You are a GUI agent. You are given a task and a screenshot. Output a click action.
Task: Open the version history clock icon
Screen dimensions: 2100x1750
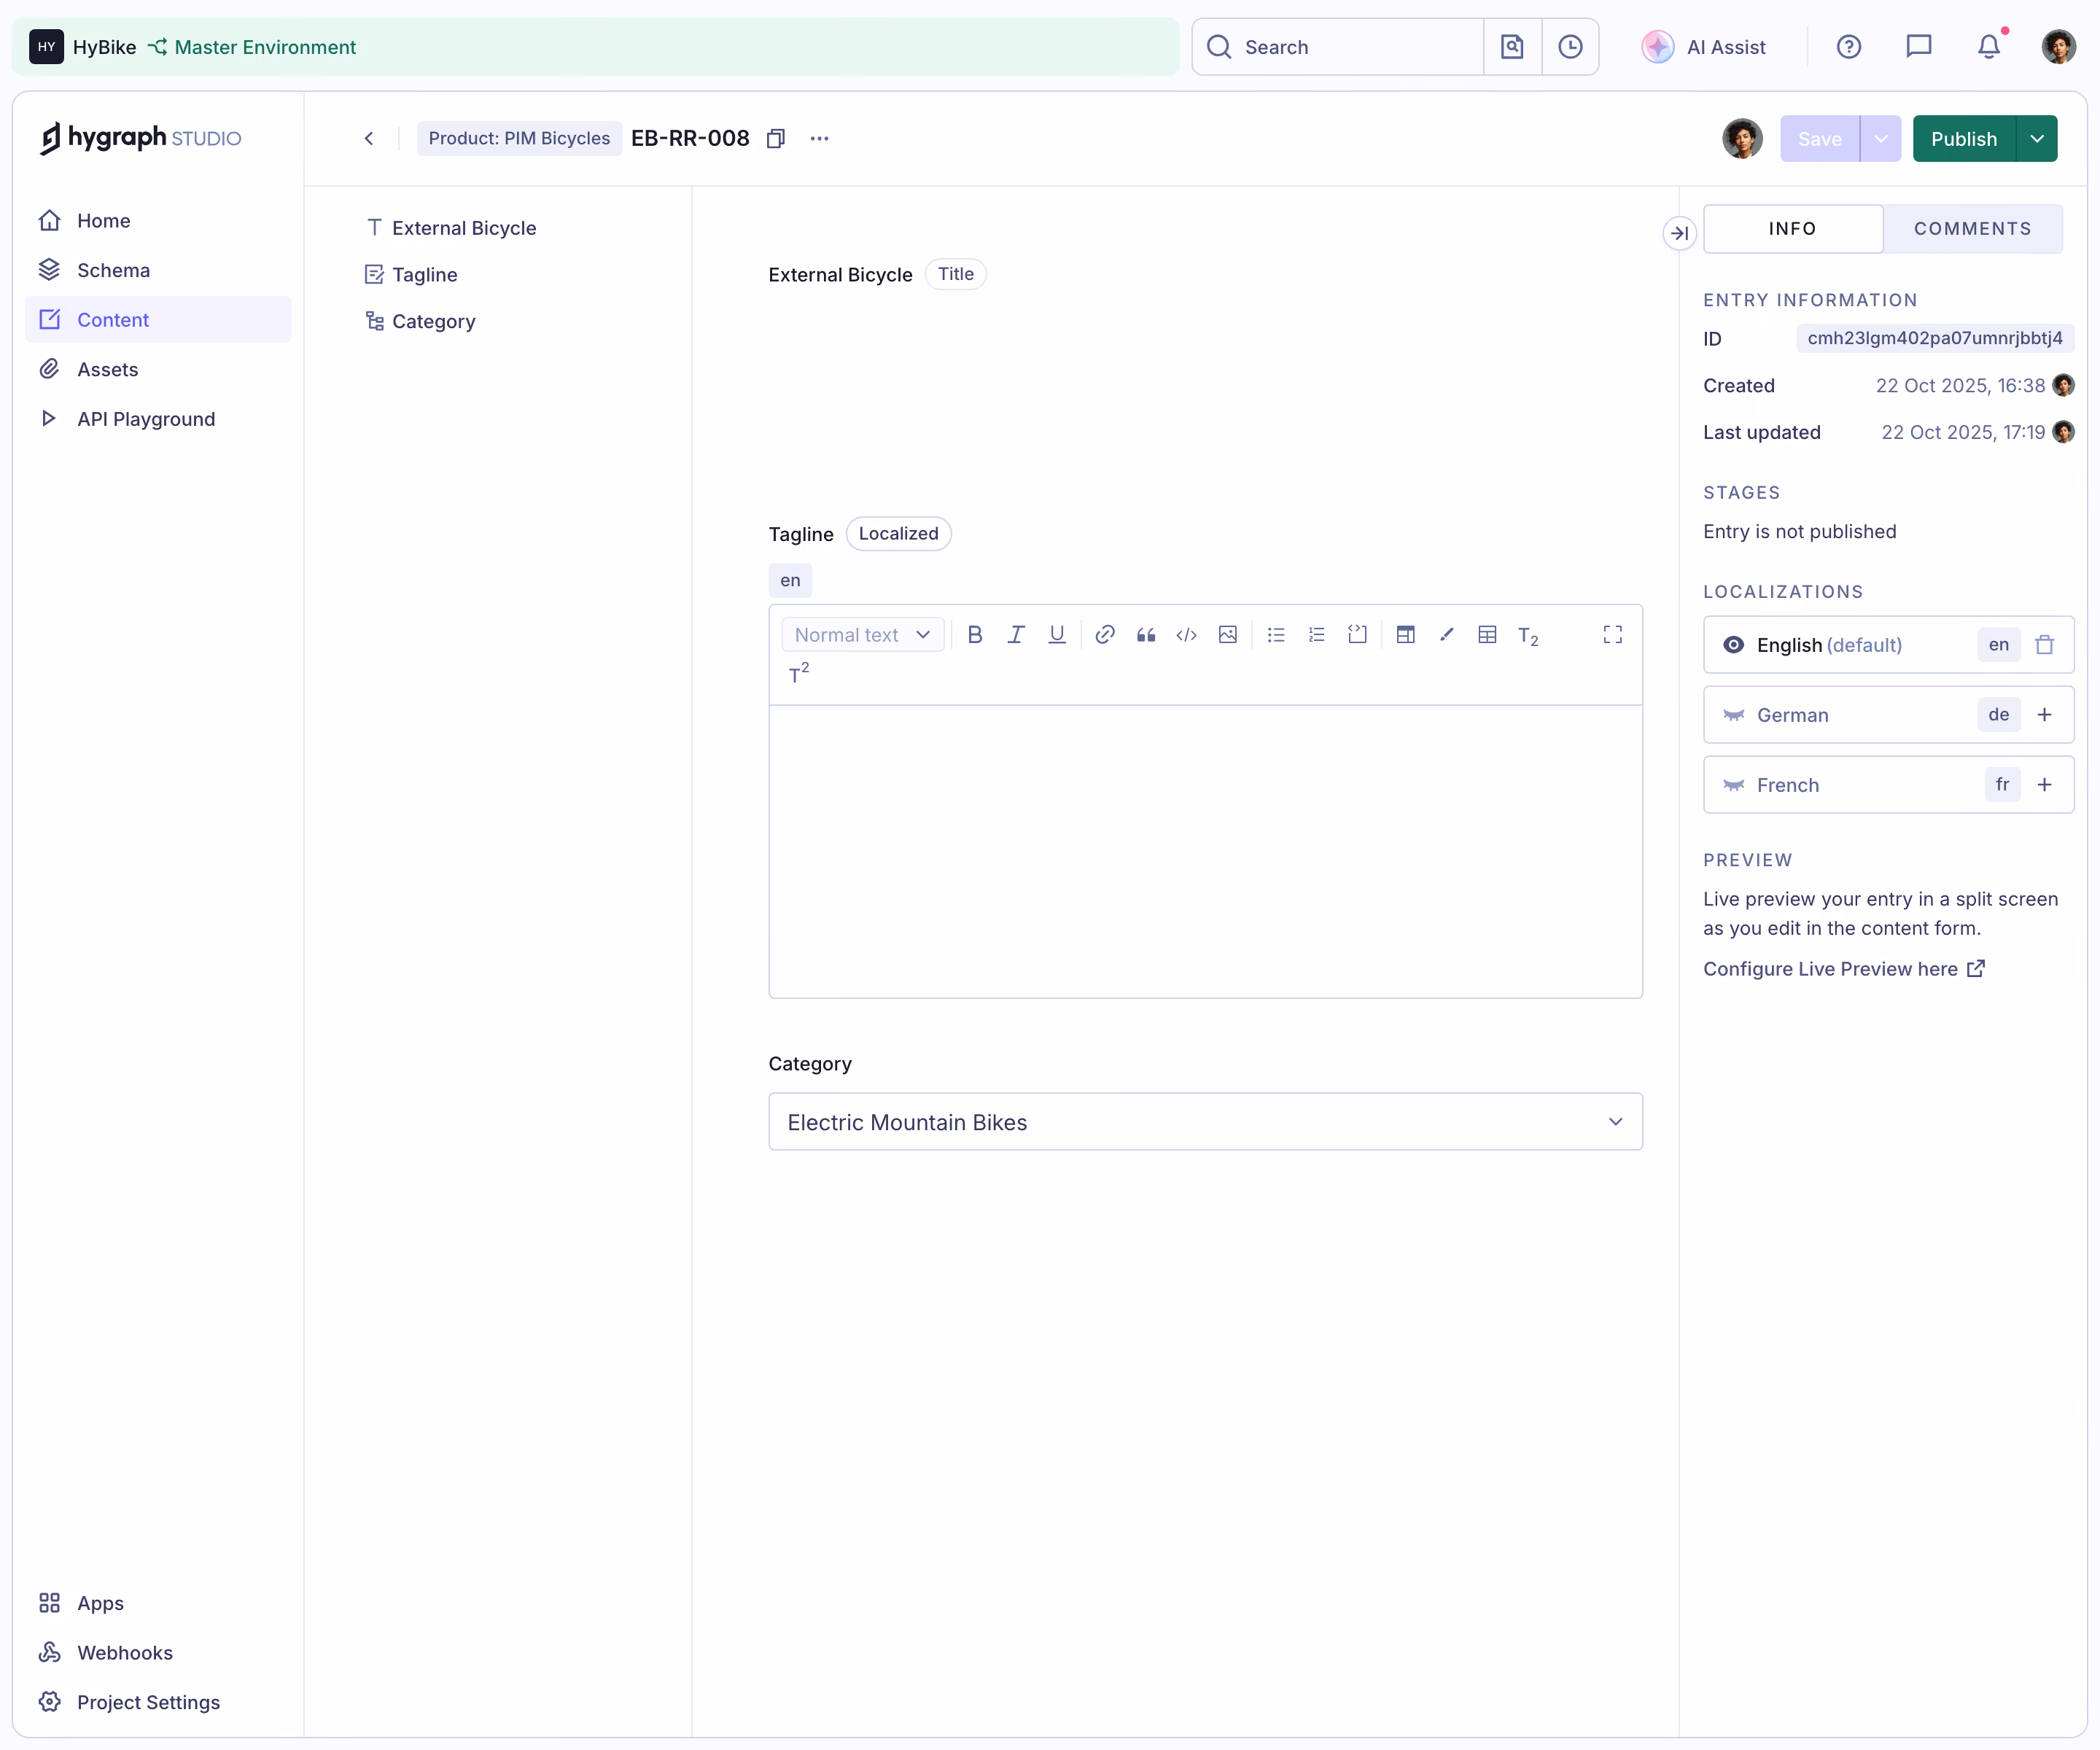[x=1570, y=46]
